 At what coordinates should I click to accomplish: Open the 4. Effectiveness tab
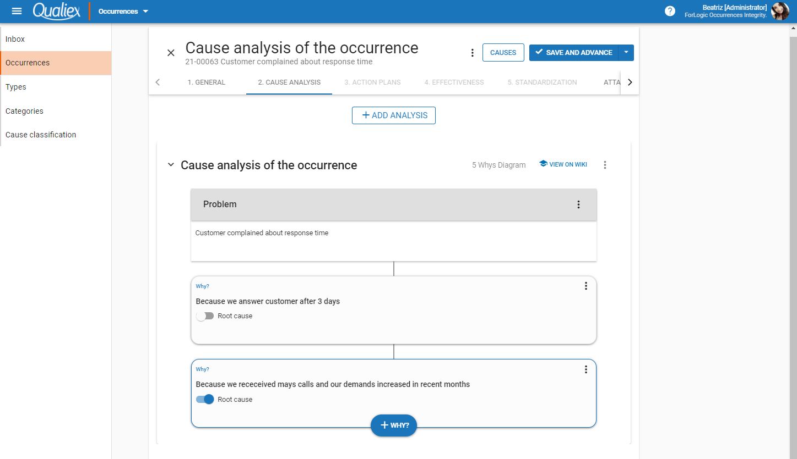pyautogui.click(x=454, y=82)
